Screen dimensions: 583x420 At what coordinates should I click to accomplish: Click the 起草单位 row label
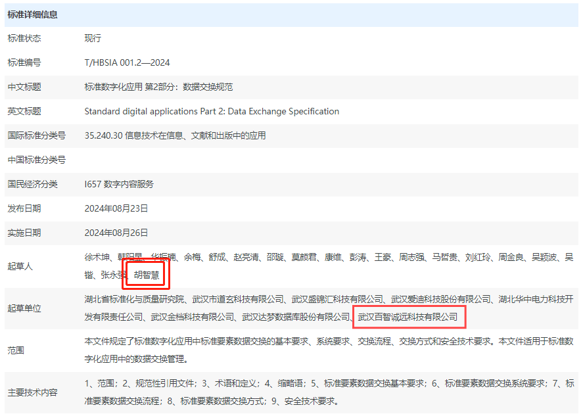(24, 308)
